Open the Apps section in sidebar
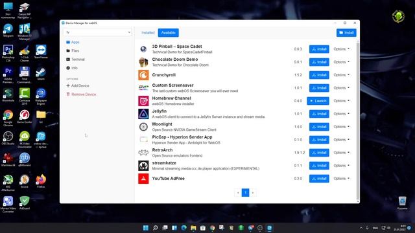 click(73, 42)
